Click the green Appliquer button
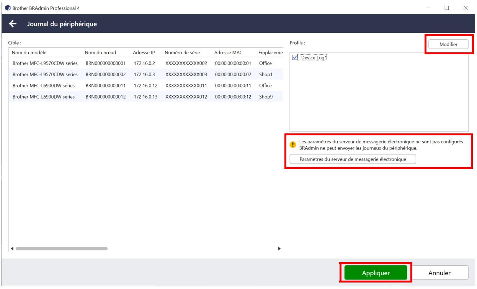Image resolution: width=477 pixels, height=289 pixels. coord(376,273)
